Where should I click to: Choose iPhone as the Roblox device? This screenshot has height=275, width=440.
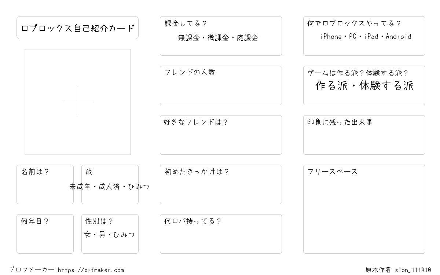point(331,36)
